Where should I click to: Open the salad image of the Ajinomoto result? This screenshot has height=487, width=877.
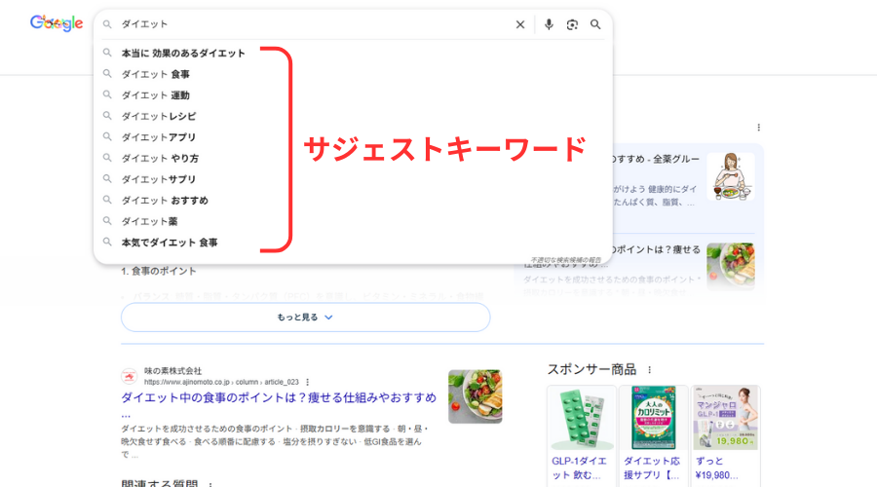pos(475,396)
